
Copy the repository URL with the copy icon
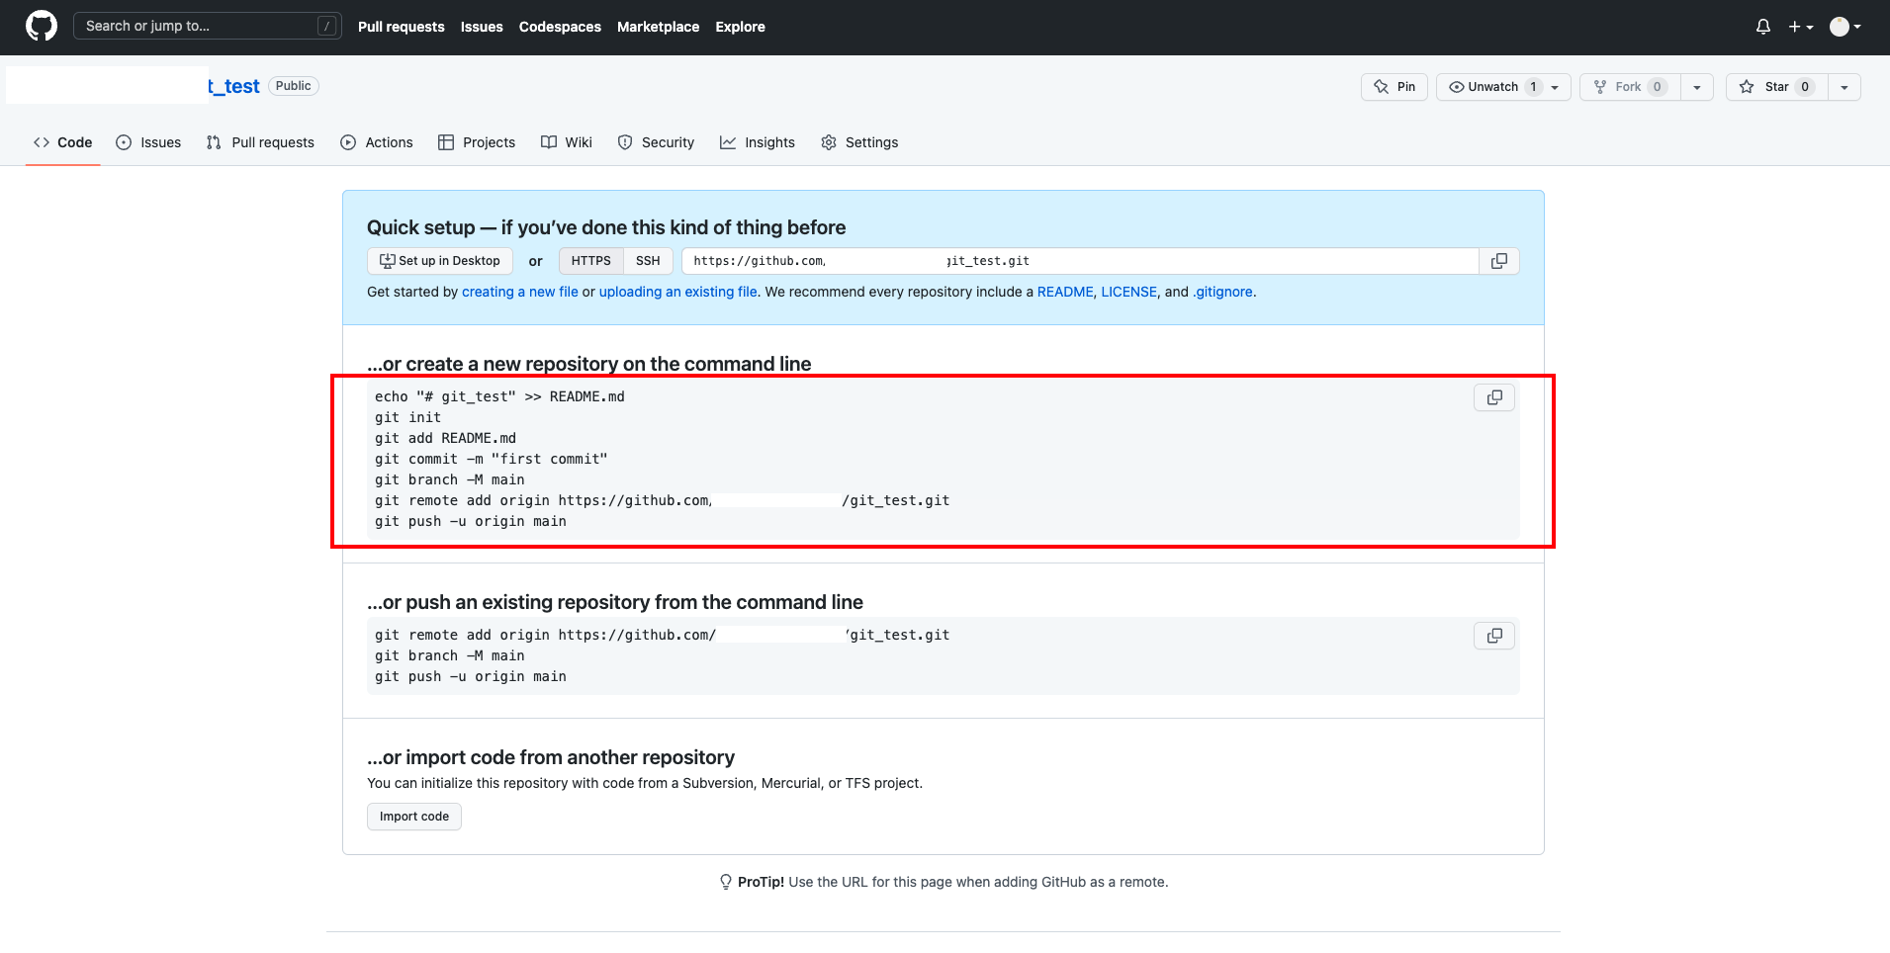[x=1499, y=260]
